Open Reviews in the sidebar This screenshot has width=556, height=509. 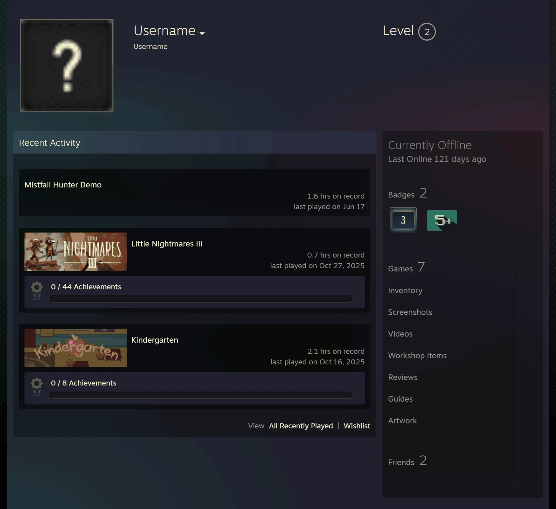click(403, 377)
